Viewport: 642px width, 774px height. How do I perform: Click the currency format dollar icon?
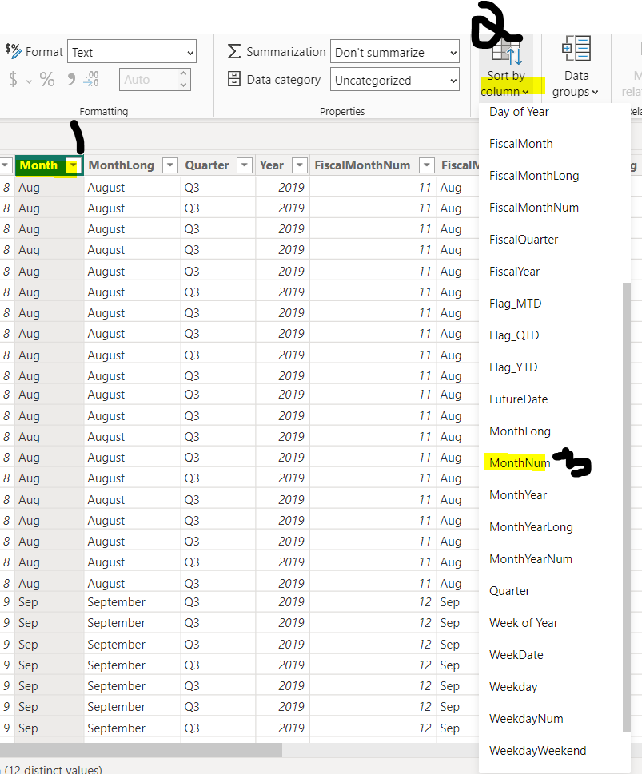point(13,79)
